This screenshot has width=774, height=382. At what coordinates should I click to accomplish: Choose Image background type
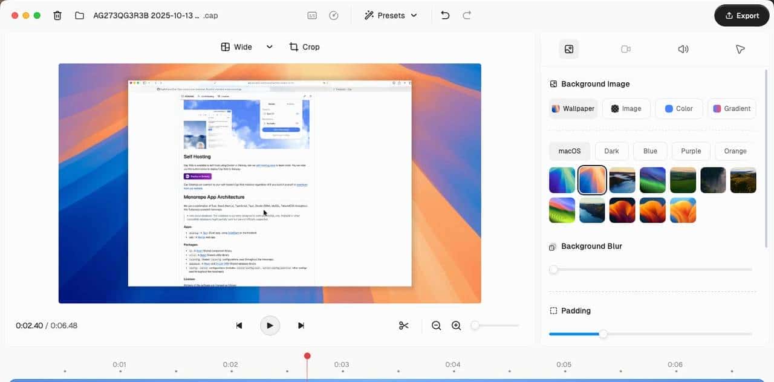click(x=626, y=109)
